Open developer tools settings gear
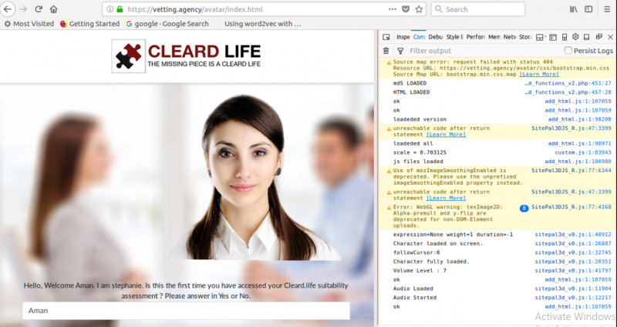Screen dimensions: 617x327 pyautogui.click(x=575, y=36)
